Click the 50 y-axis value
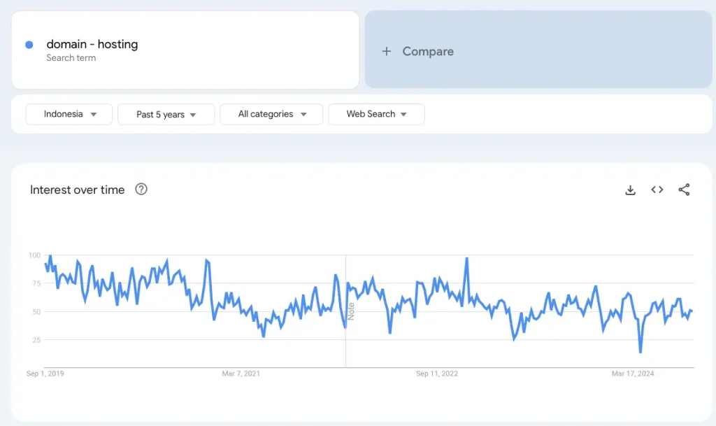Screen dimensions: 716x426 tap(36, 312)
